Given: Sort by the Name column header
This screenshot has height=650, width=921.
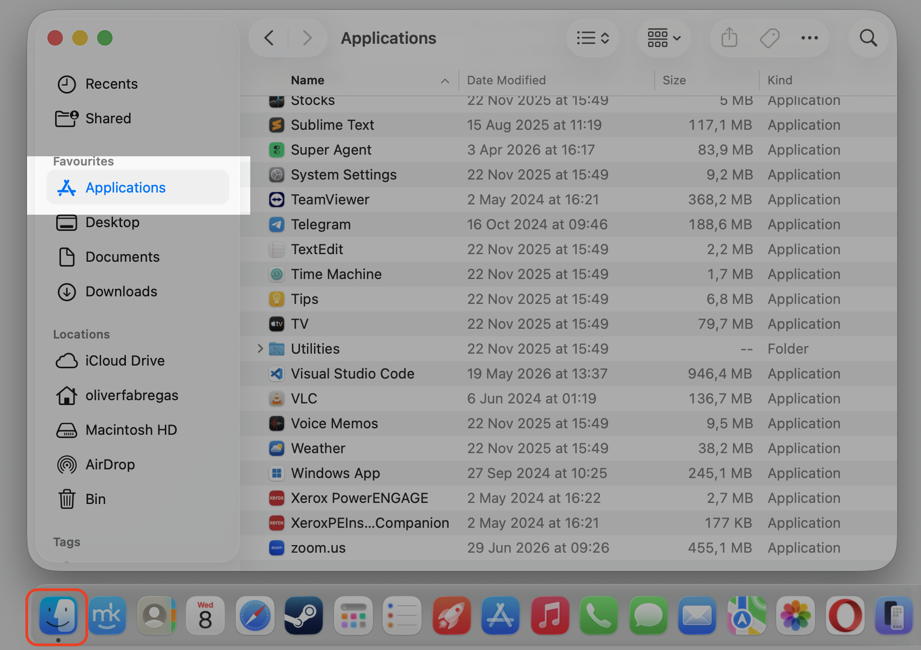Looking at the screenshot, I should point(308,80).
